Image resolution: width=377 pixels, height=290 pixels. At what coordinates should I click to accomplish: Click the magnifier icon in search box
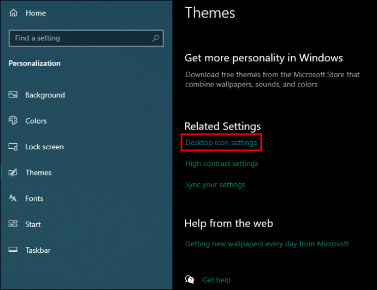tap(156, 38)
